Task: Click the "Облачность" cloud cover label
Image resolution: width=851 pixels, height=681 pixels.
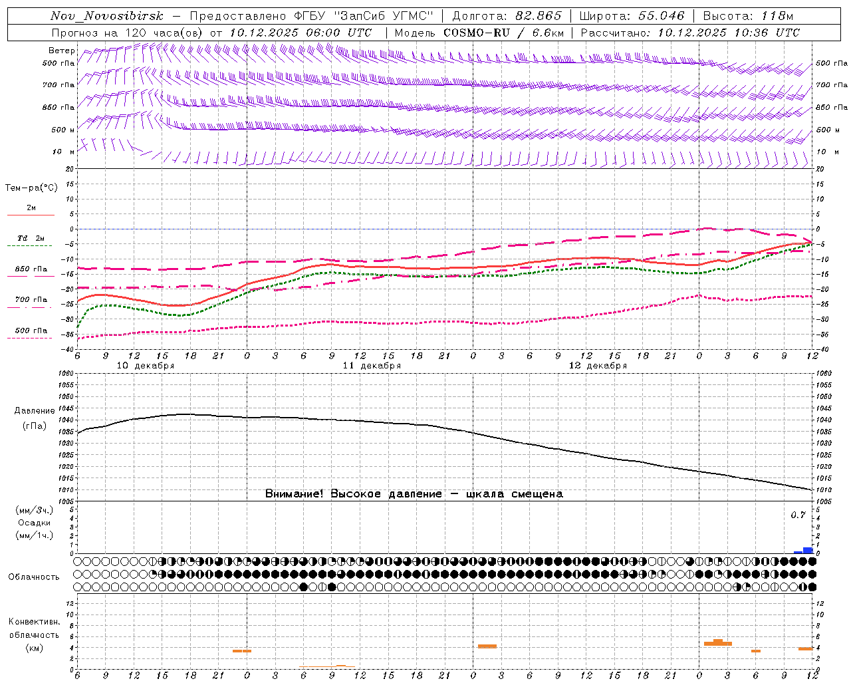Action: pos(34,577)
